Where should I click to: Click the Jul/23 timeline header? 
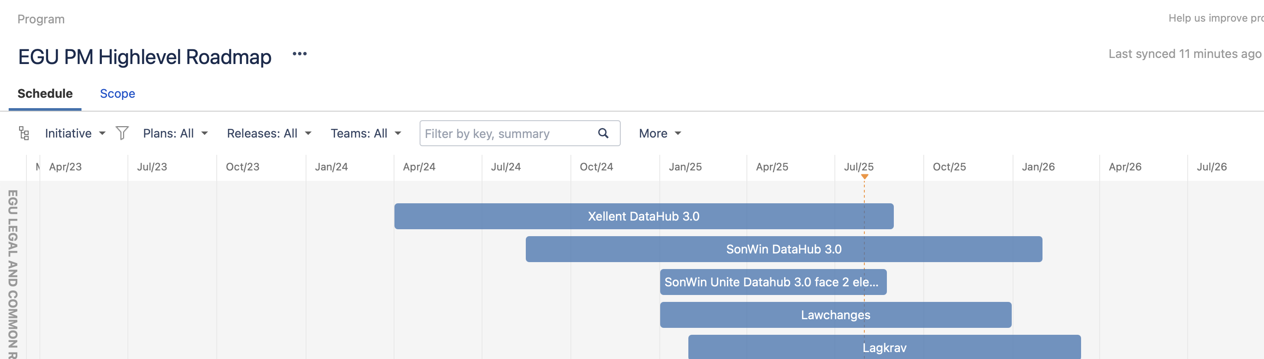pos(152,167)
